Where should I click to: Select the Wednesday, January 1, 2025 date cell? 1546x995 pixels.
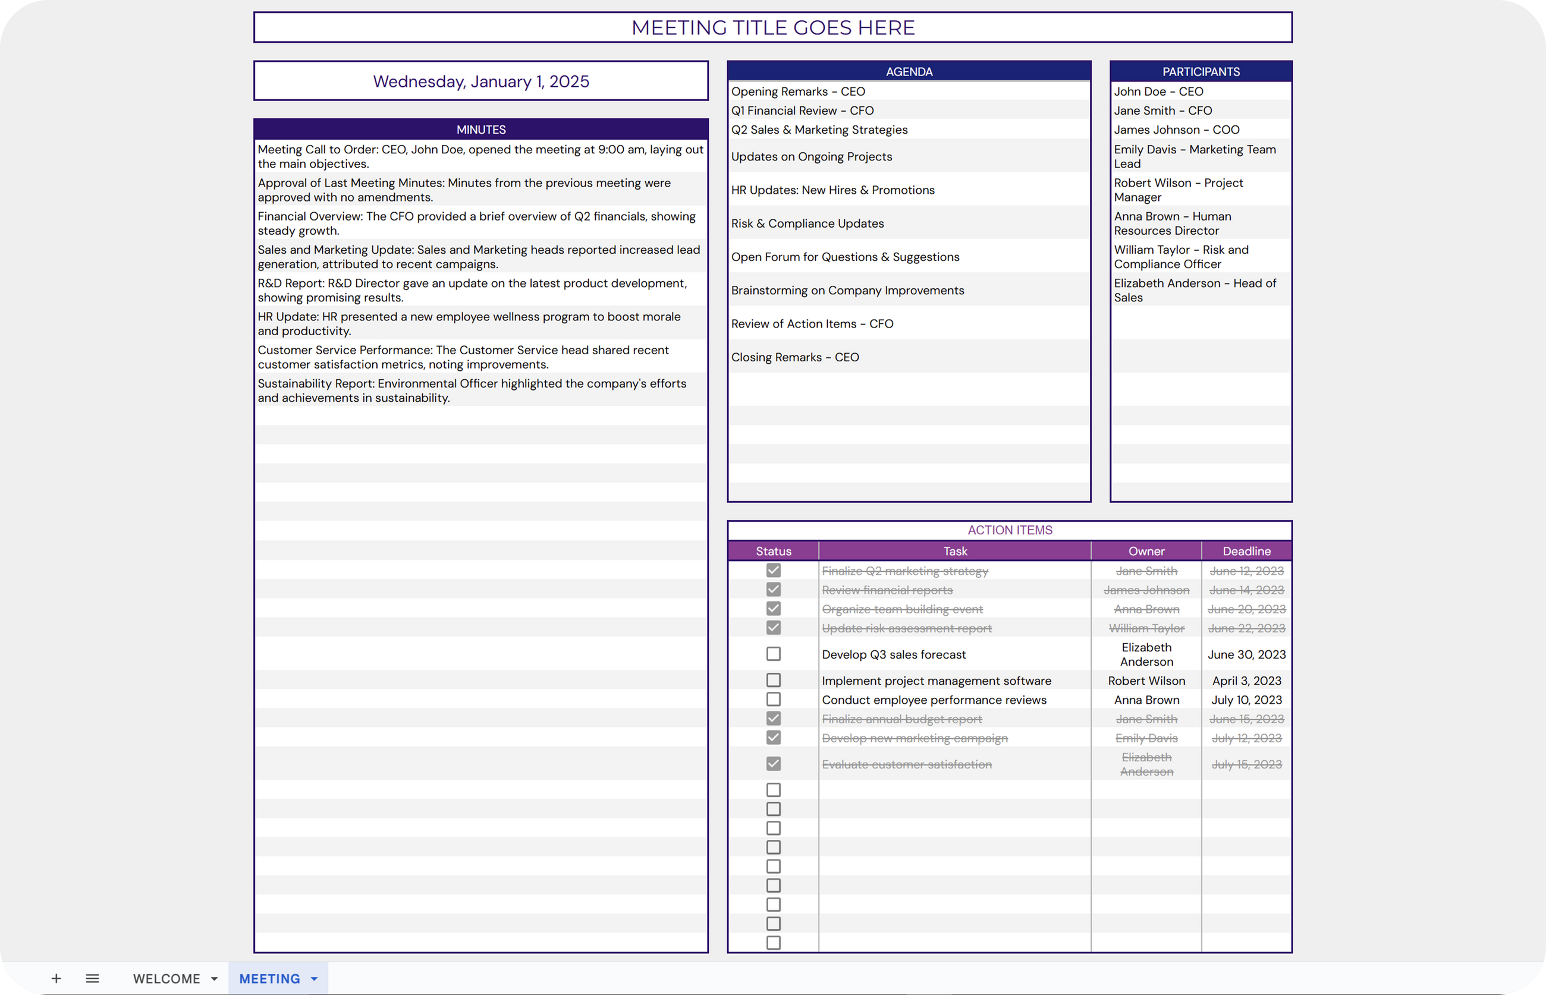point(481,81)
